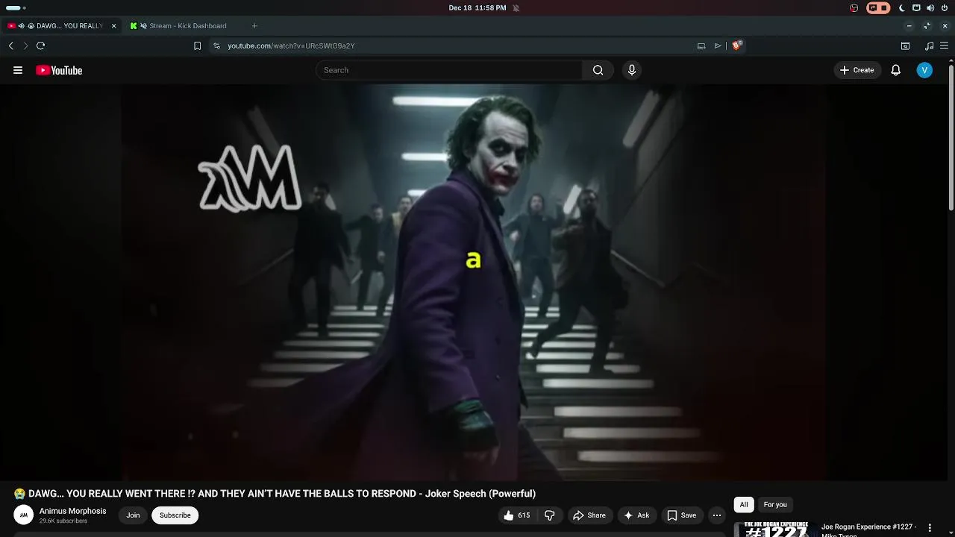Close the YouTube DAWG tab
Screen dimensions: 955x537
(113, 26)
